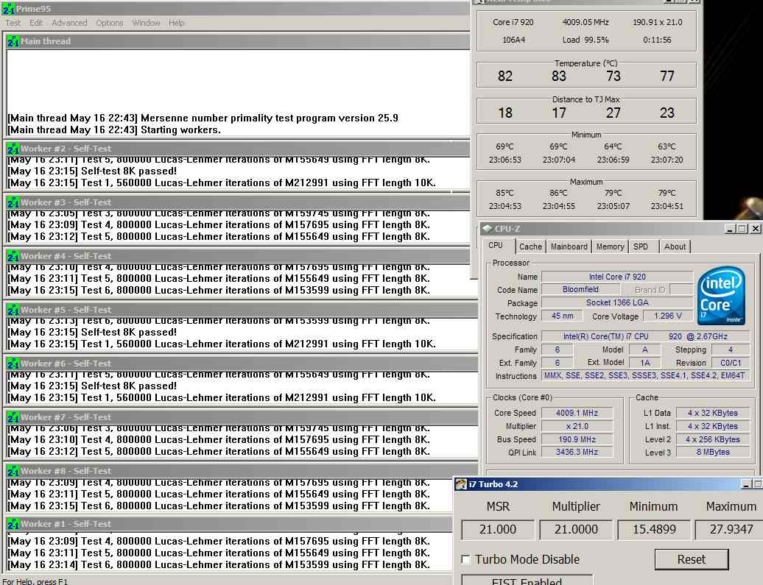The height and width of the screenshot is (585, 763).
Task: Click the Maximum value field 27.9347
Action: coord(731,530)
